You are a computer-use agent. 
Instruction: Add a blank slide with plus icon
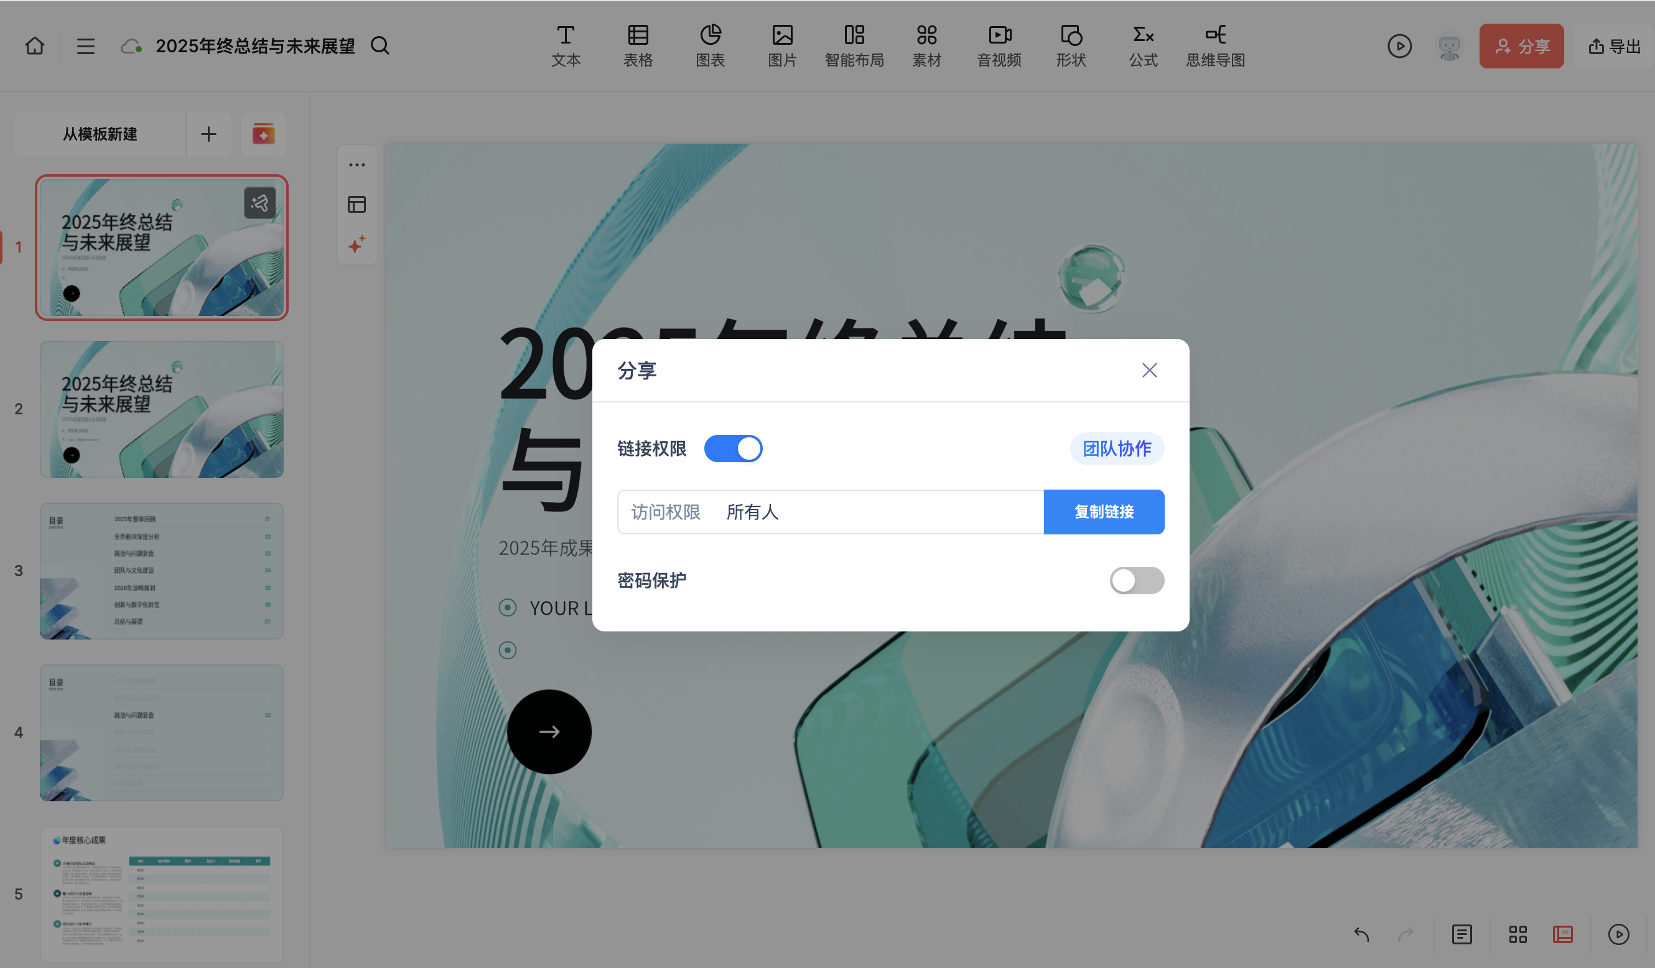[x=208, y=134]
